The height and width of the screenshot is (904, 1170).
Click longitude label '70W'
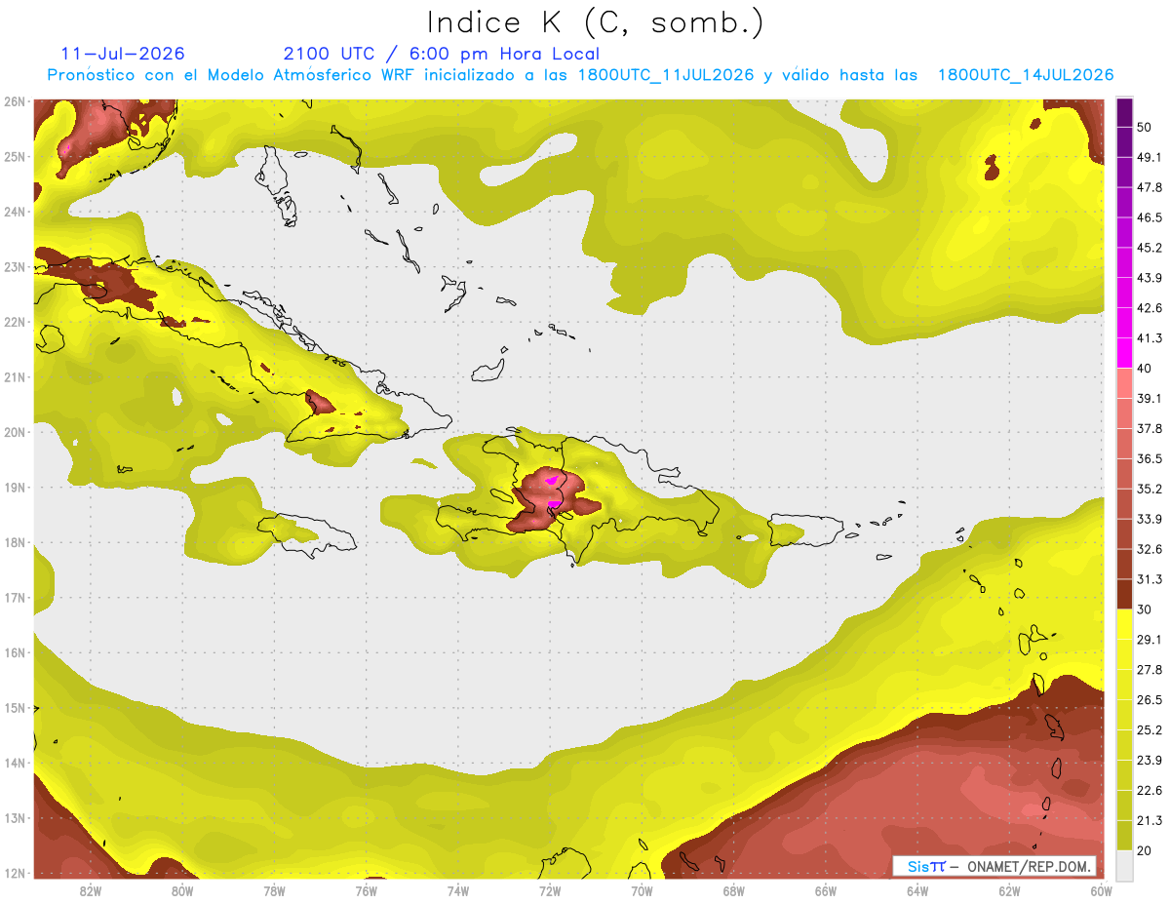click(x=642, y=891)
